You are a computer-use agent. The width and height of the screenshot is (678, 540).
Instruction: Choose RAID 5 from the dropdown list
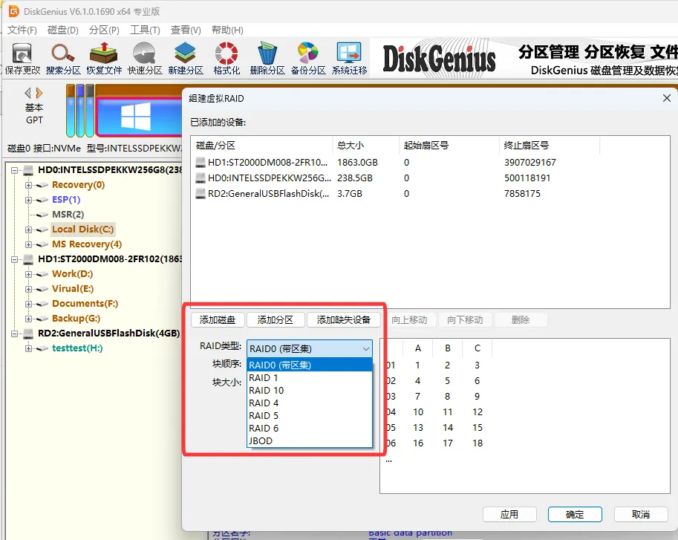pyautogui.click(x=309, y=415)
